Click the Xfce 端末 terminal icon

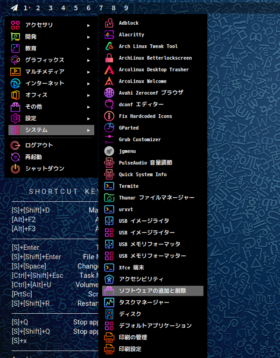(x=109, y=268)
